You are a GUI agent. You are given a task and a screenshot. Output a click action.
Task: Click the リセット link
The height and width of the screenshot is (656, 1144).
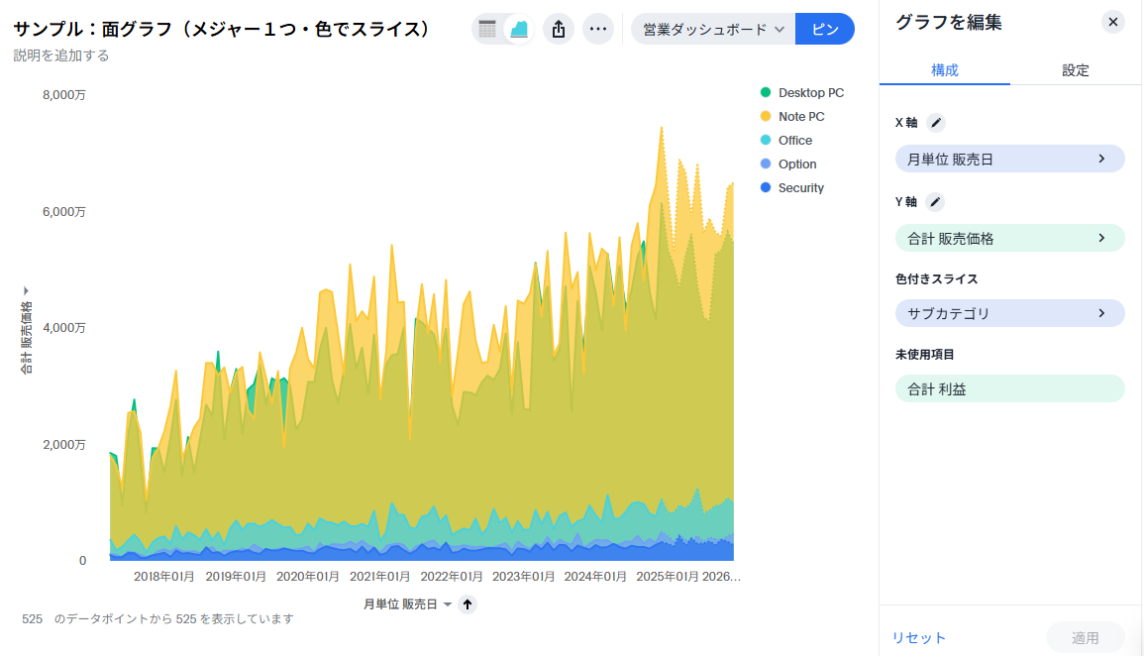pyautogui.click(x=919, y=638)
